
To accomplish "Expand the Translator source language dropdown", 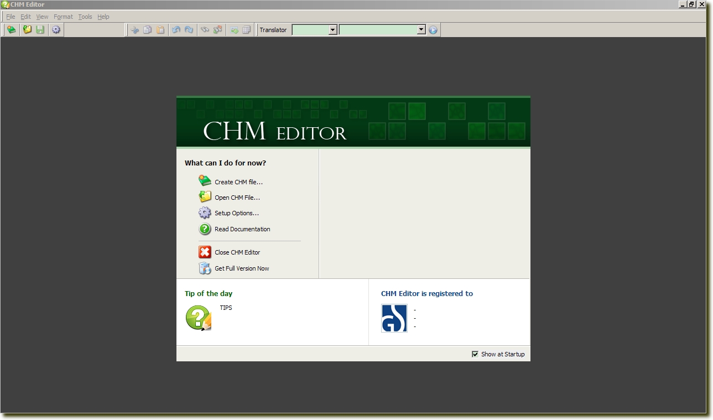I will pyautogui.click(x=333, y=30).
